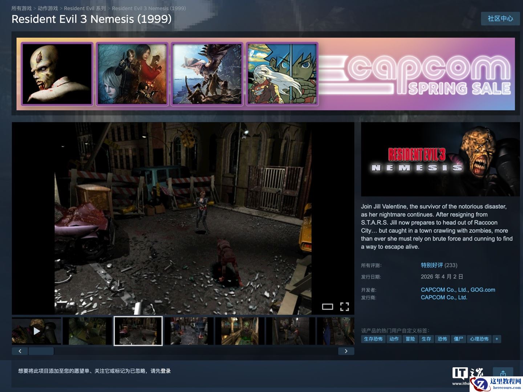Click the Resident Evil 3 Nemesis header image
Image resolution: width=523 pixels, height=392 pixels.
tap(441, 159)
